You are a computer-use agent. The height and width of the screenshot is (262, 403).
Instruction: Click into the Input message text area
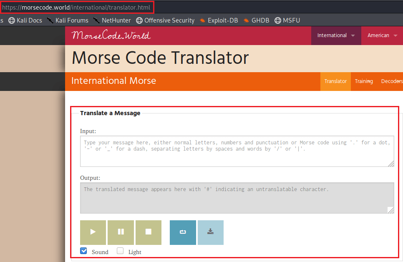pos(237,151)
